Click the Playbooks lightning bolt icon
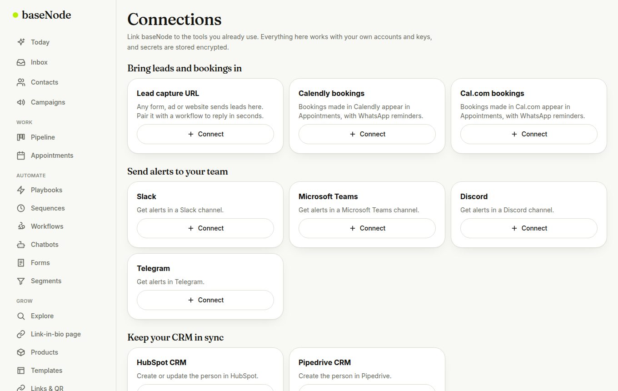Screen dimensions: 618x391 pyautogui.click(x=21, y=190)
